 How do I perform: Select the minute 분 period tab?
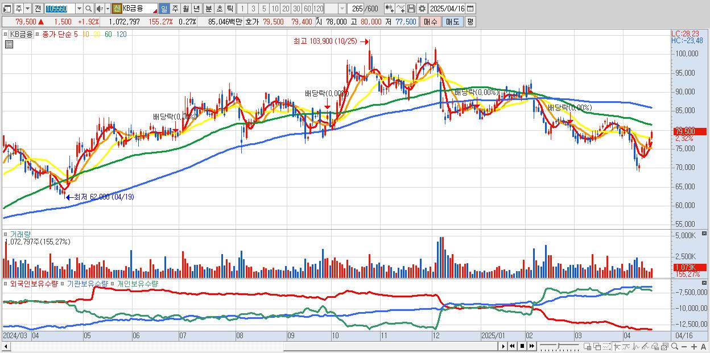(208, 9)
